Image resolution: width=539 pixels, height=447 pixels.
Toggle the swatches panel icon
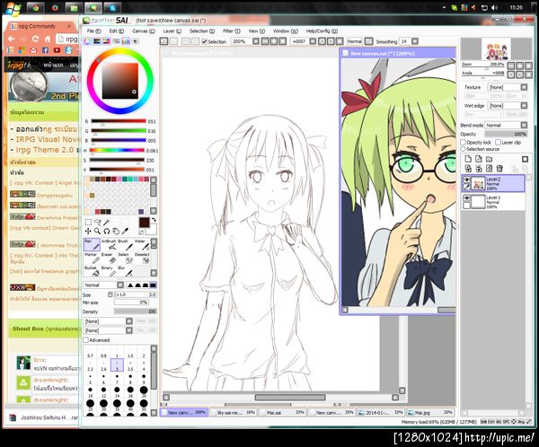click(126, 41)
